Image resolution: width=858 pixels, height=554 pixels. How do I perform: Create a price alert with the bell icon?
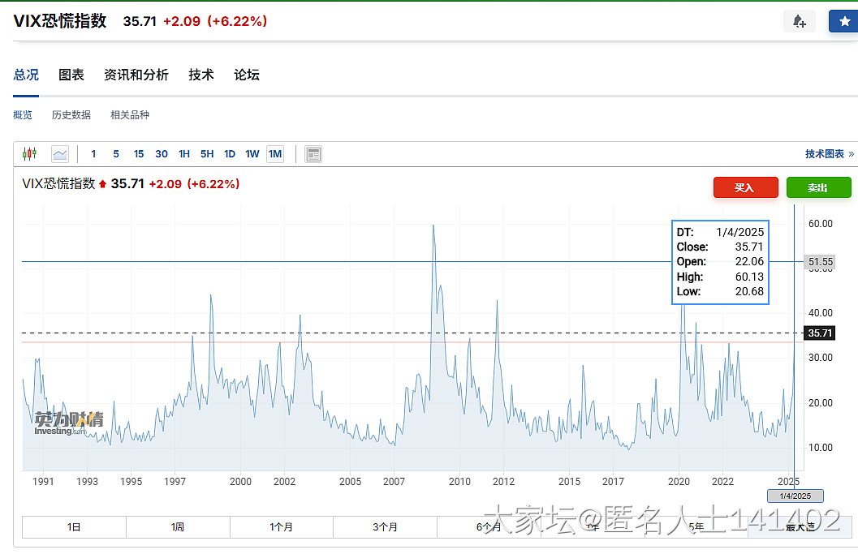[x=799, y=22]
